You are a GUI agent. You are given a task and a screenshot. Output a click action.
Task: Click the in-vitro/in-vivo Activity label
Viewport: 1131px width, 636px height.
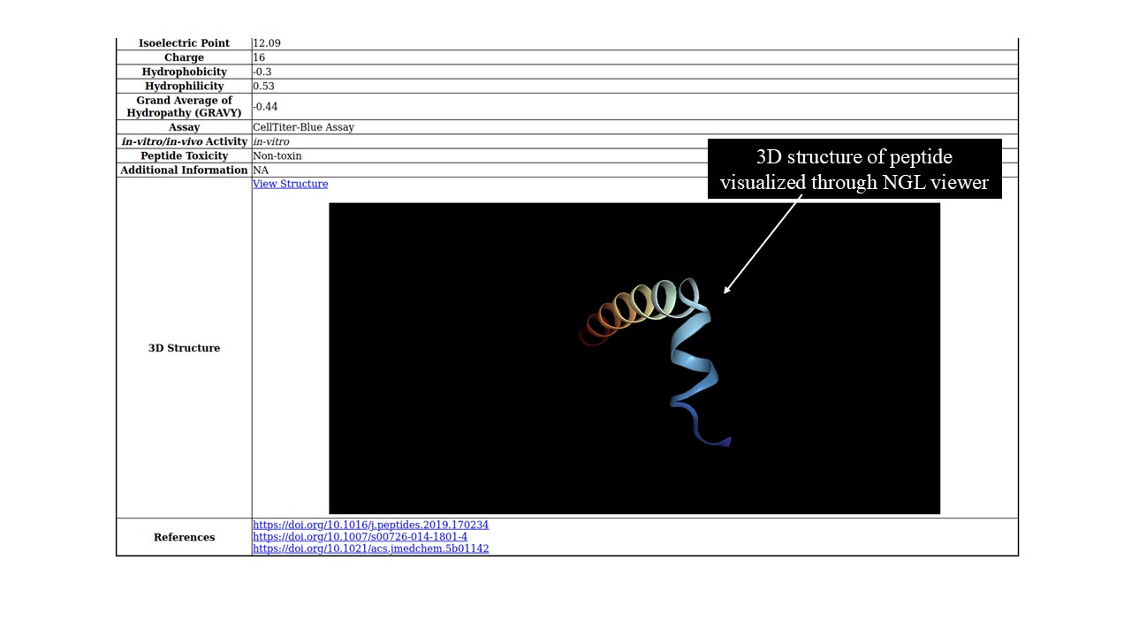click(184, 141)
